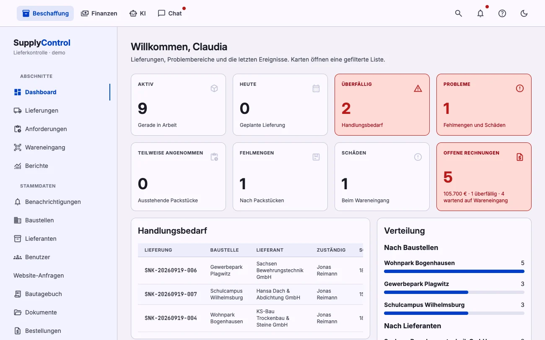
Task: Click Schulcampus Wilhelmsburg in the Verteilung panel
Action: (x=424, y=305)
